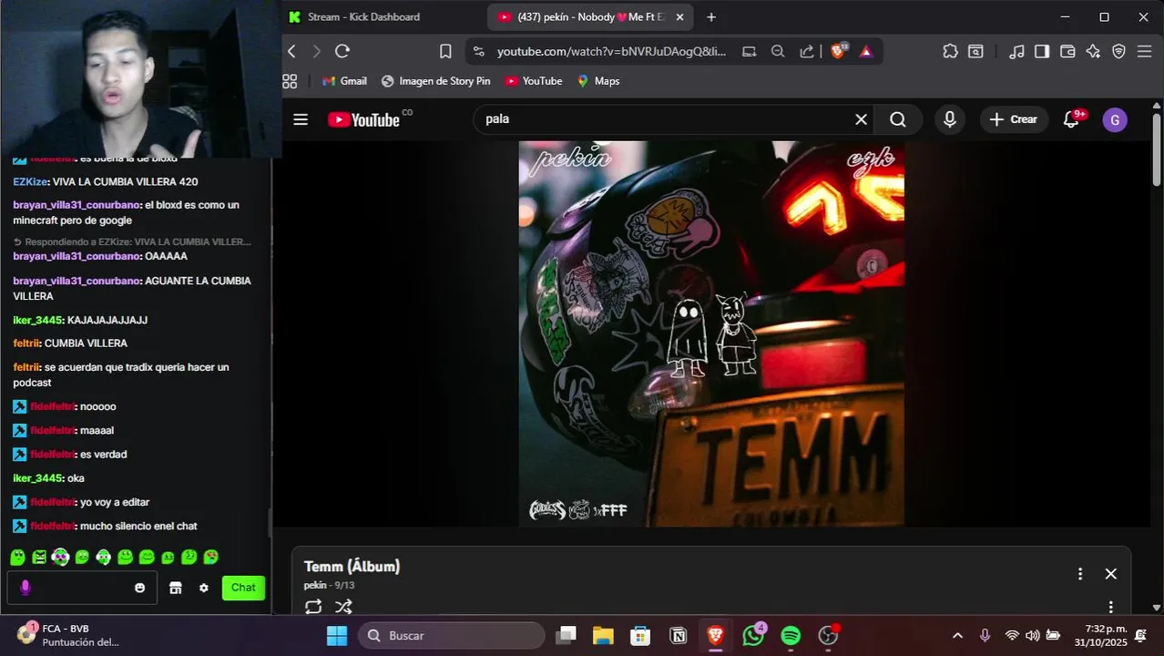Go back in browser history
This screenshot has height=656, width=1164.
click(x=291, y=51)
